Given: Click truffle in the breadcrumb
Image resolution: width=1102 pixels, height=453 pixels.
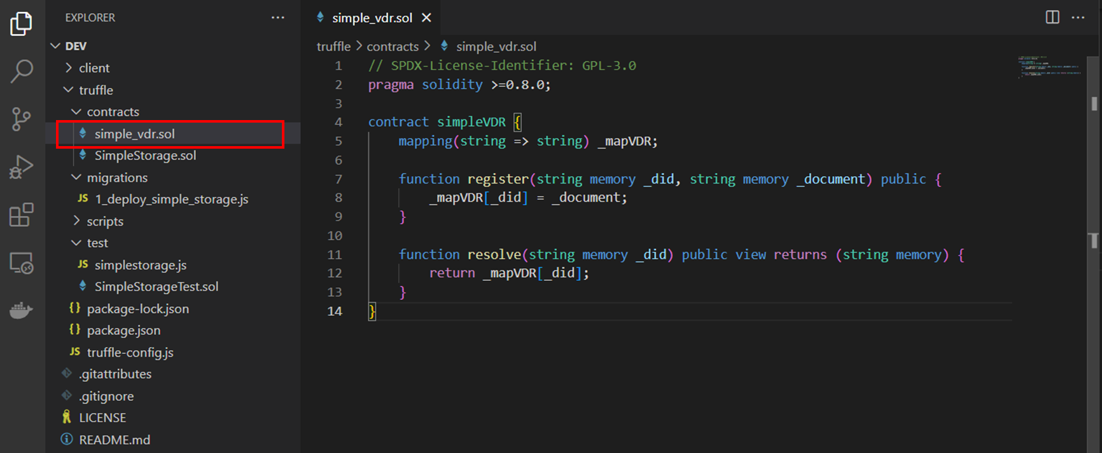Looking at the screenshot, I should (x=333, y=46).
